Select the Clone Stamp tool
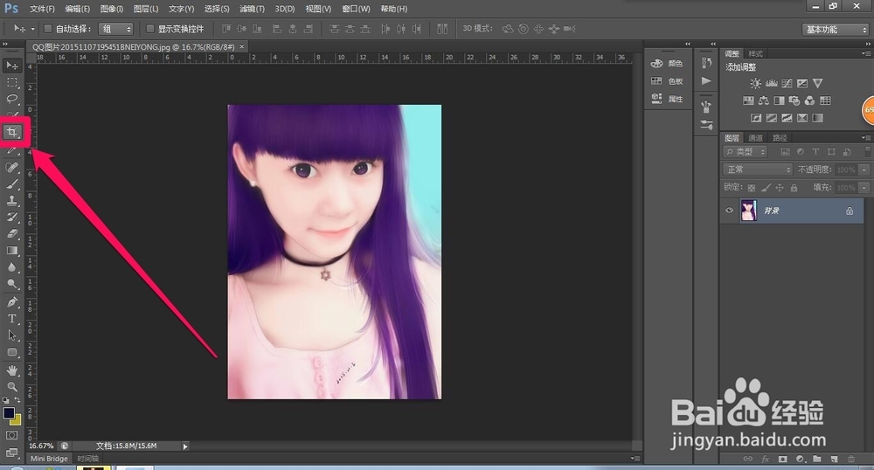874x470 pixels. (11, 200)
